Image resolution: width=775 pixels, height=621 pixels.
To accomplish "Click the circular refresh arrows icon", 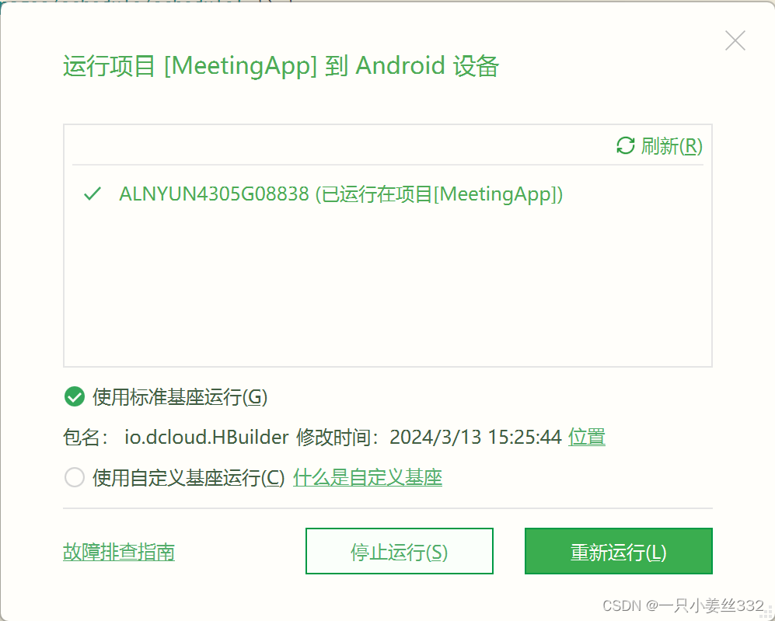I will point(625,146).
